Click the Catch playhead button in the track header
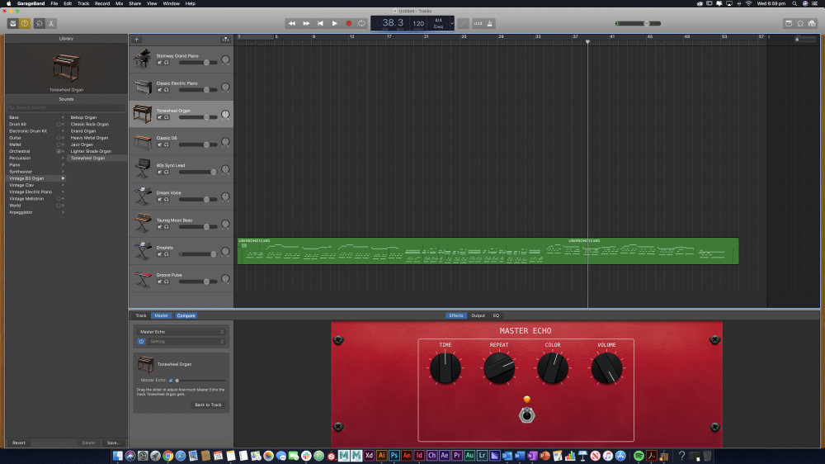This screenshot has height=464, width=825. tap(226, 40)
